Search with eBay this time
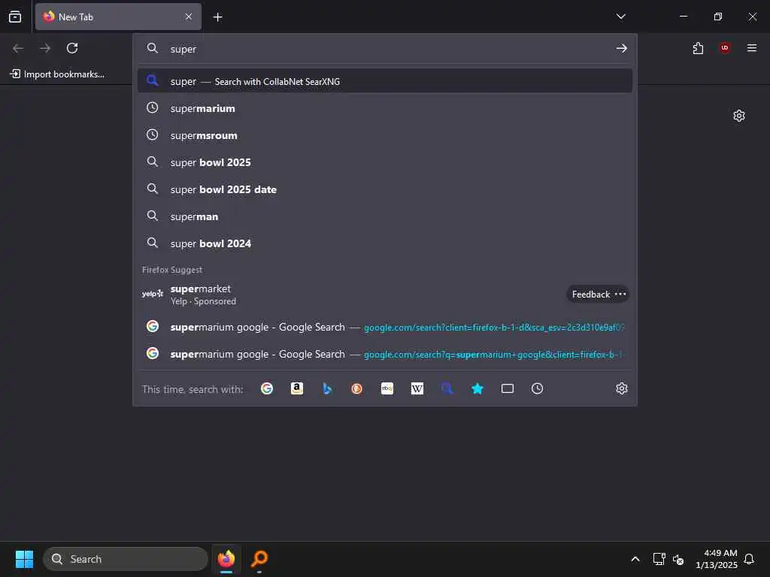This screenshot has width=770, height=577. (x=387, y=388)
